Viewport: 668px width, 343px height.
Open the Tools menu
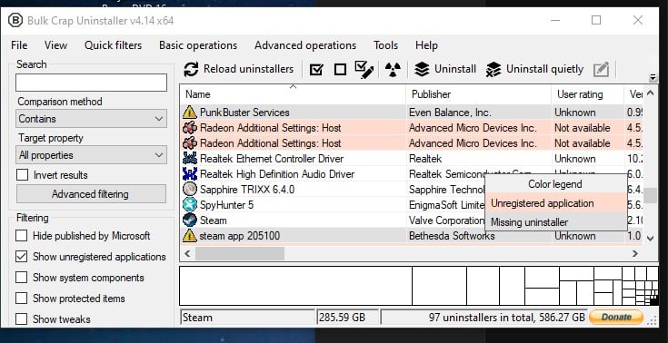click(385, 45)
